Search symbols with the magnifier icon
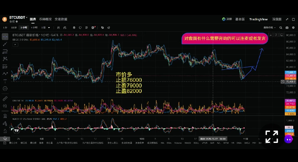Viewport: 298px width, 162px height. click(x=281, y=28)
